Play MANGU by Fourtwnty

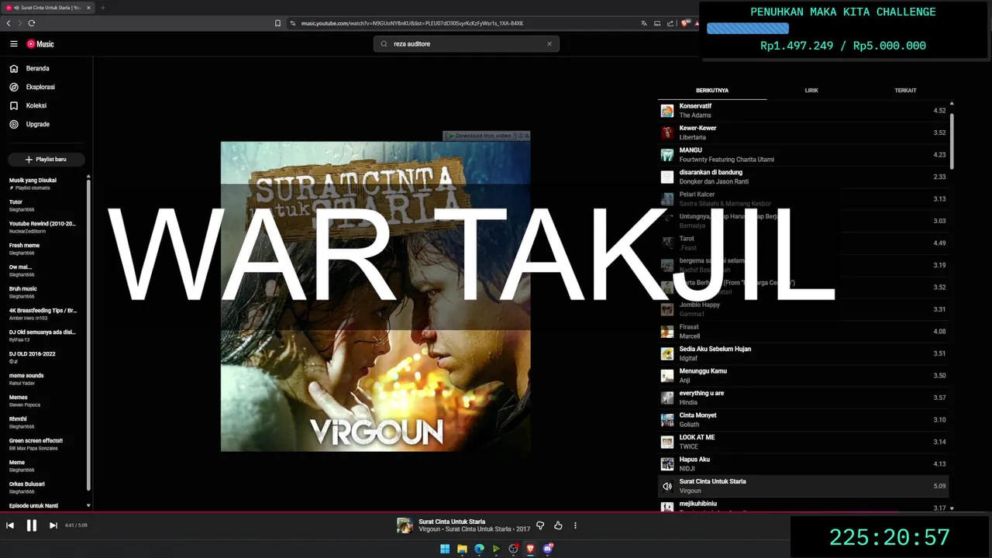point(803,155)
